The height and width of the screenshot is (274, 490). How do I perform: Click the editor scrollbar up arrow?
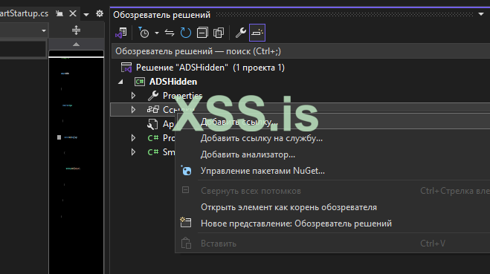pos(76,45)
